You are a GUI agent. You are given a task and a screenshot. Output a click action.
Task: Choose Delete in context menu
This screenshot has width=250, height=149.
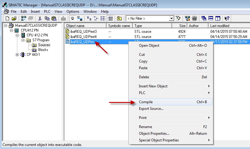click(x=171, y=77)
